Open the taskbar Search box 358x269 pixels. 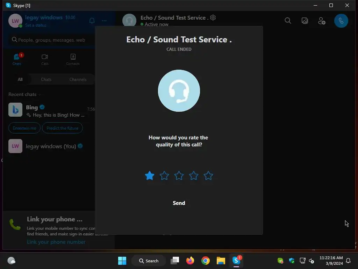[149, 261]
